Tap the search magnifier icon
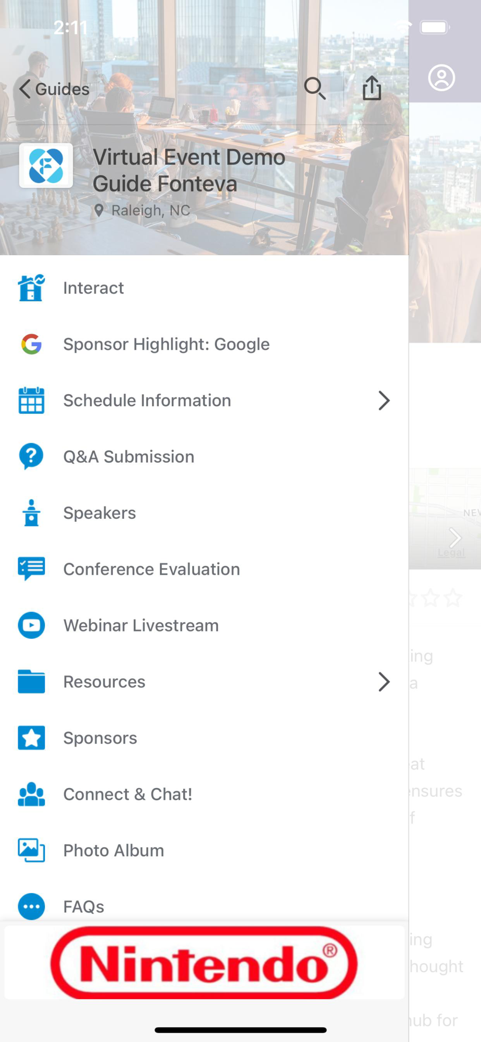The image size is (481, 1042). 315,88
